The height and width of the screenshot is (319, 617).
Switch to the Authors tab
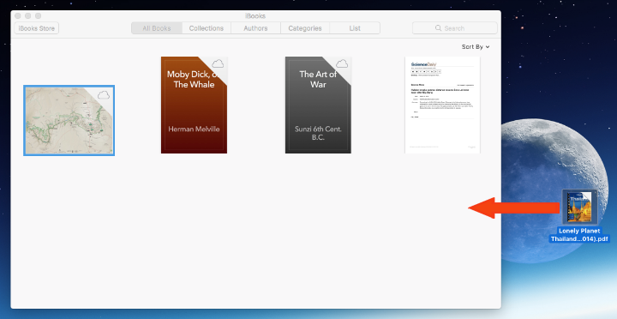[x=255, y=28]
